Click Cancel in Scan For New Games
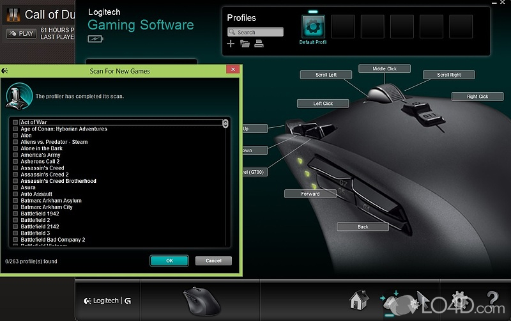Viewport: 511px width, 321px height. [213, 261]
